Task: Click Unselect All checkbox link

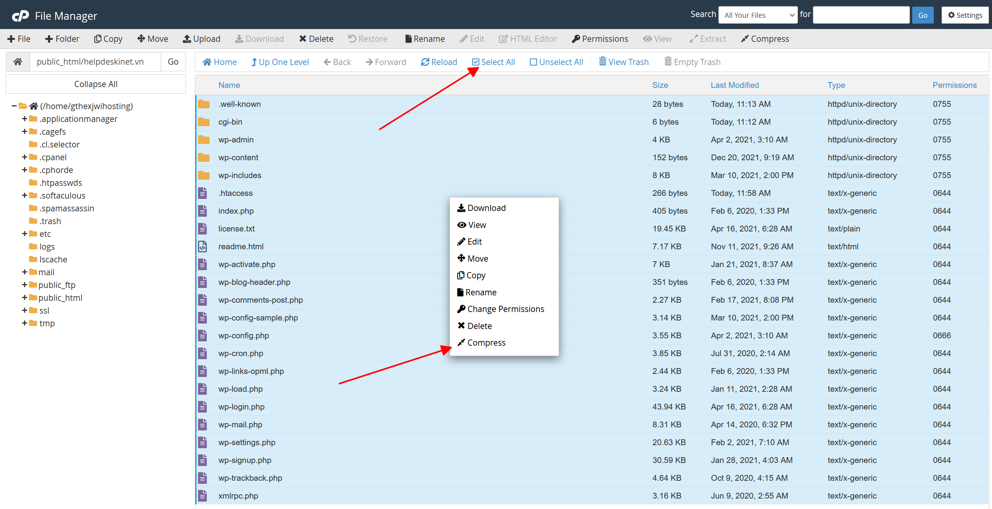Action: pos(556,62)
